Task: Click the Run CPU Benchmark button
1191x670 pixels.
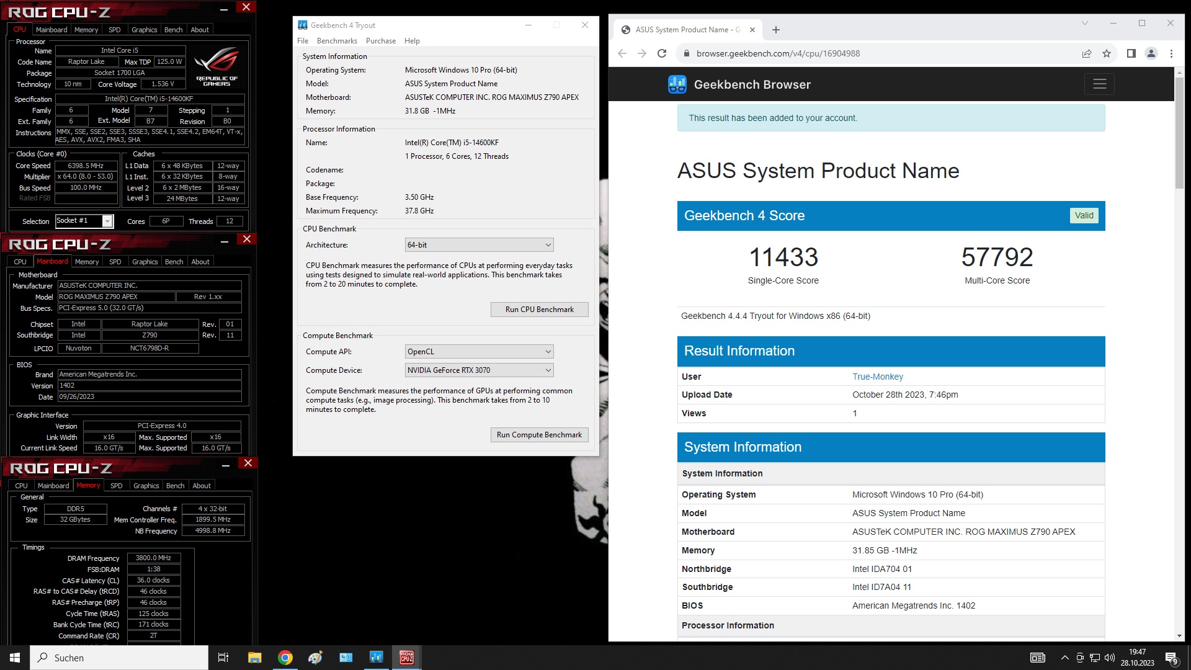Action: 540,310
